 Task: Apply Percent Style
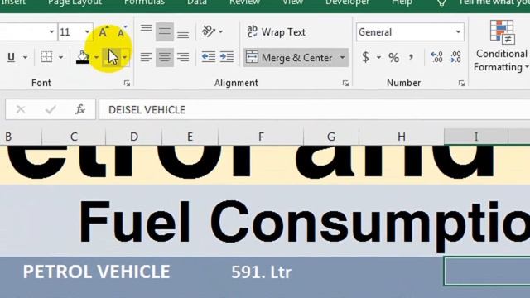tap(393, 58)
